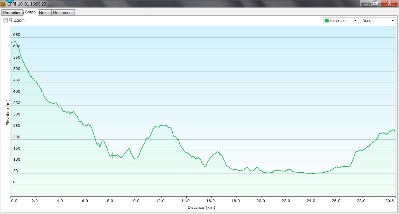Go to the References tab
399x214 pixels.
pos(63,13)
